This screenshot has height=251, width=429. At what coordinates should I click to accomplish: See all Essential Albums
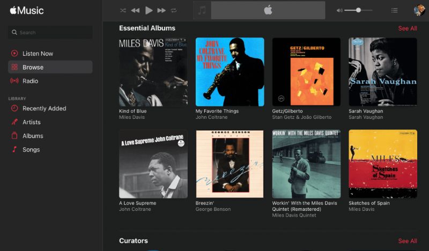point(408,28)
